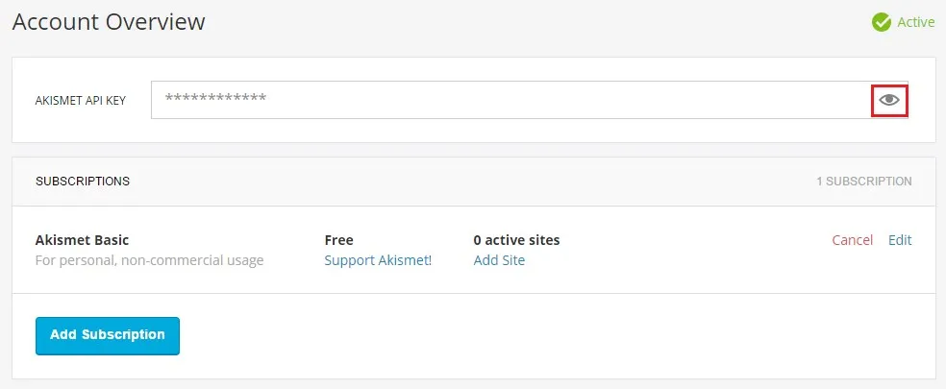Click the 0 active sites text
This screenshot has width=946, height=389.
(516, 240)
